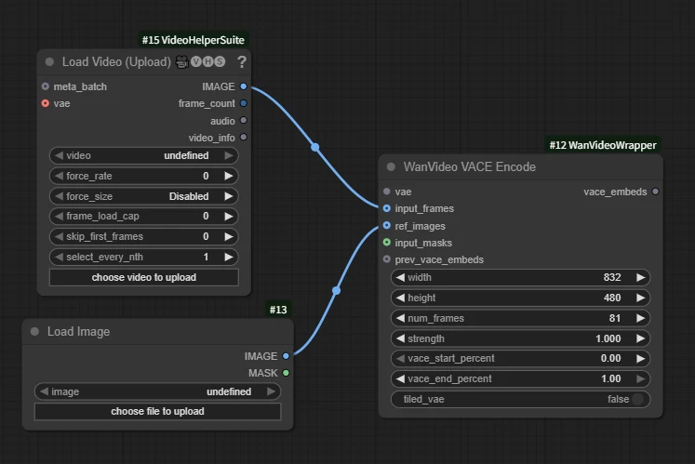Collapse the Load Video (Upload) node via its title dot
The image size is (695, 464).
[x=50, y=62]
